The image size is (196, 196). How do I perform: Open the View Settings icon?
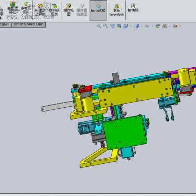175,25
